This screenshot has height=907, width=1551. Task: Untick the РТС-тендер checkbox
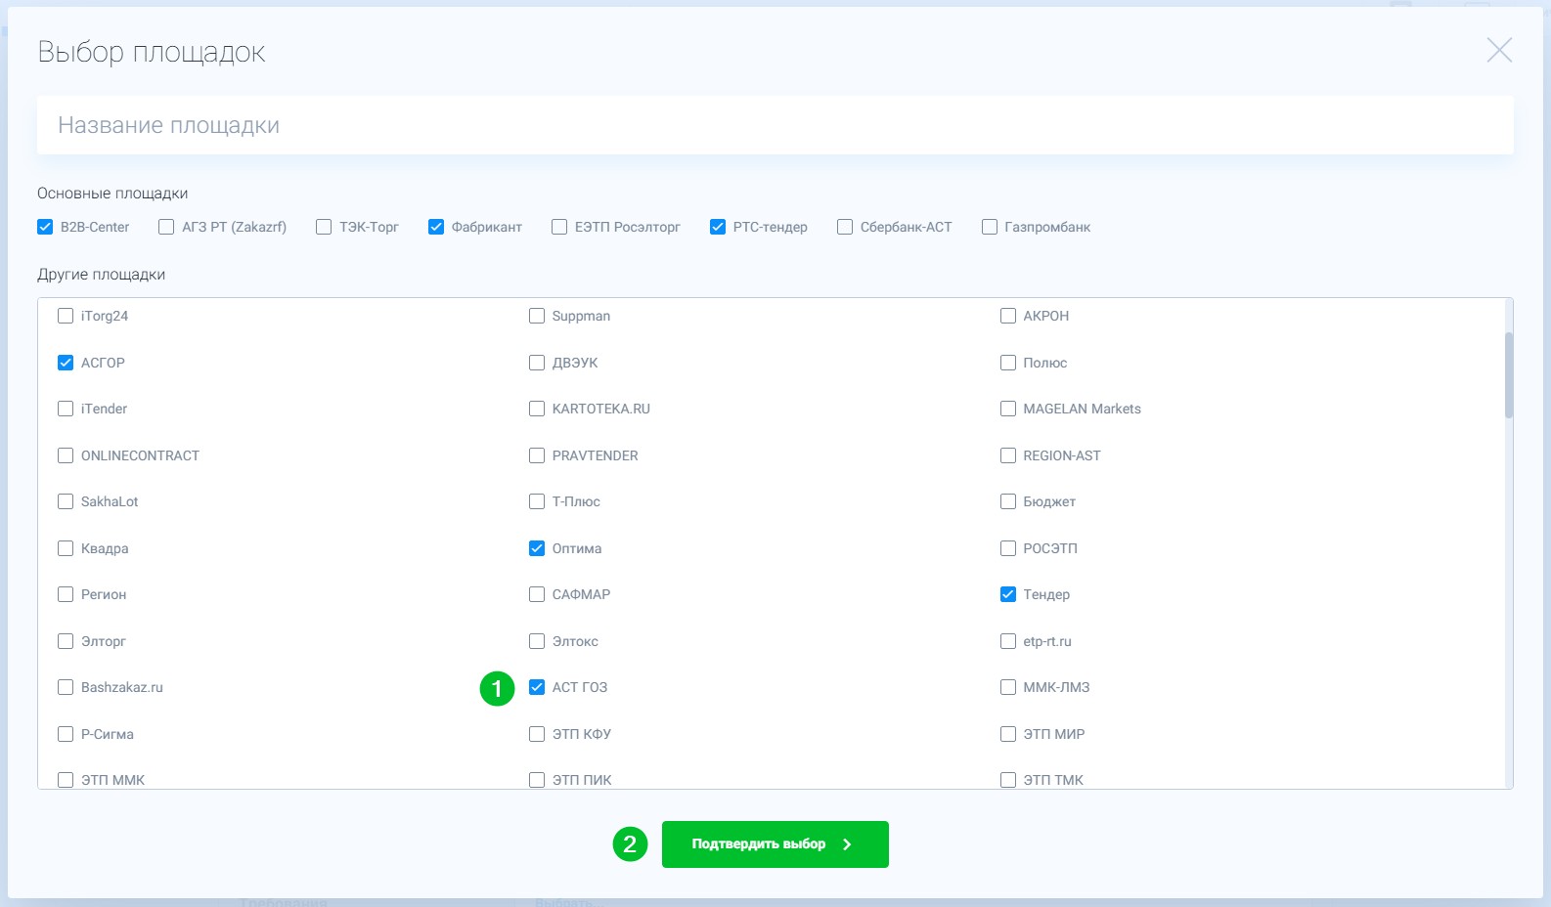pos(718,227)
